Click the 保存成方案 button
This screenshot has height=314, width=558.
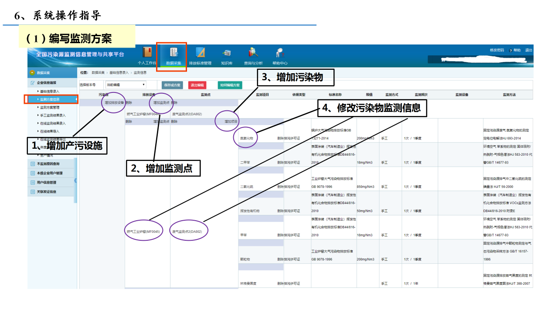[x=172, y=85]
